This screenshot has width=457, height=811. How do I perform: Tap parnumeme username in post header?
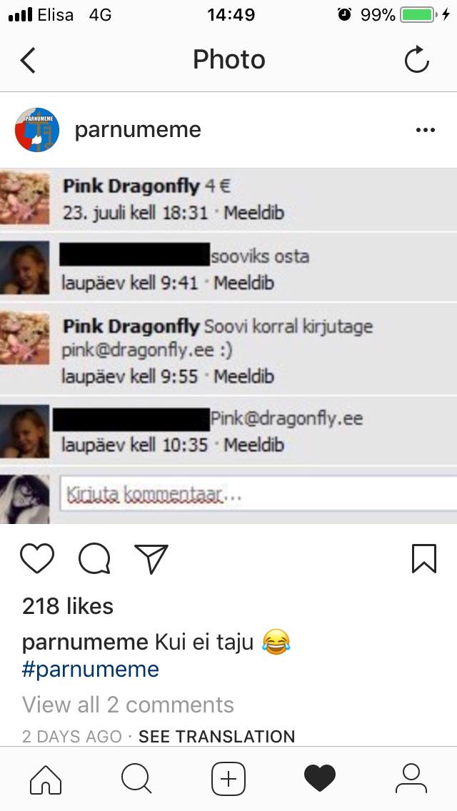click(x=138, y=130)
